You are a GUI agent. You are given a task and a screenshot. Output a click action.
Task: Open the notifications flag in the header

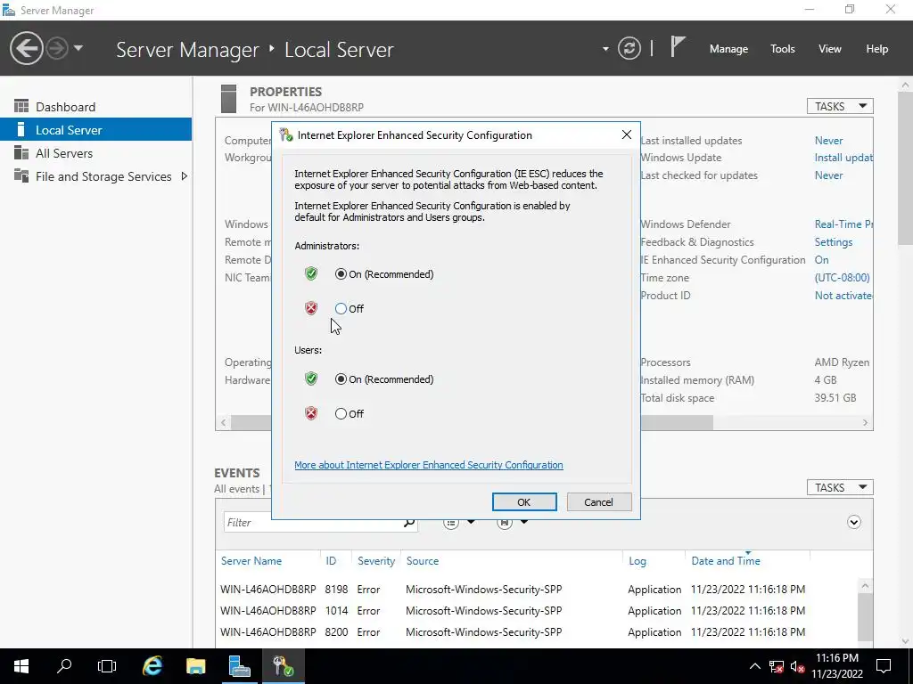point(678,47)
